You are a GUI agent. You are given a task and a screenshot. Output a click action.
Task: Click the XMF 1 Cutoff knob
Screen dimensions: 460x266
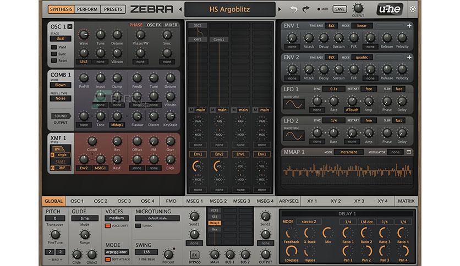(92, 141)
